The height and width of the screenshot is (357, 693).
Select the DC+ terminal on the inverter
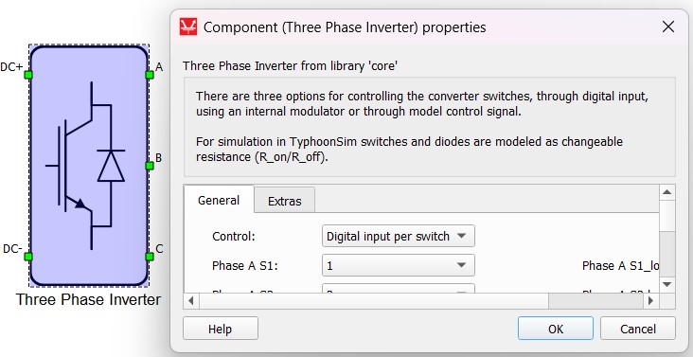pos(28,75)
